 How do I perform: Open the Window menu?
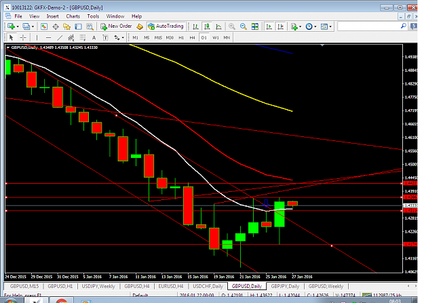coord(115,16)
